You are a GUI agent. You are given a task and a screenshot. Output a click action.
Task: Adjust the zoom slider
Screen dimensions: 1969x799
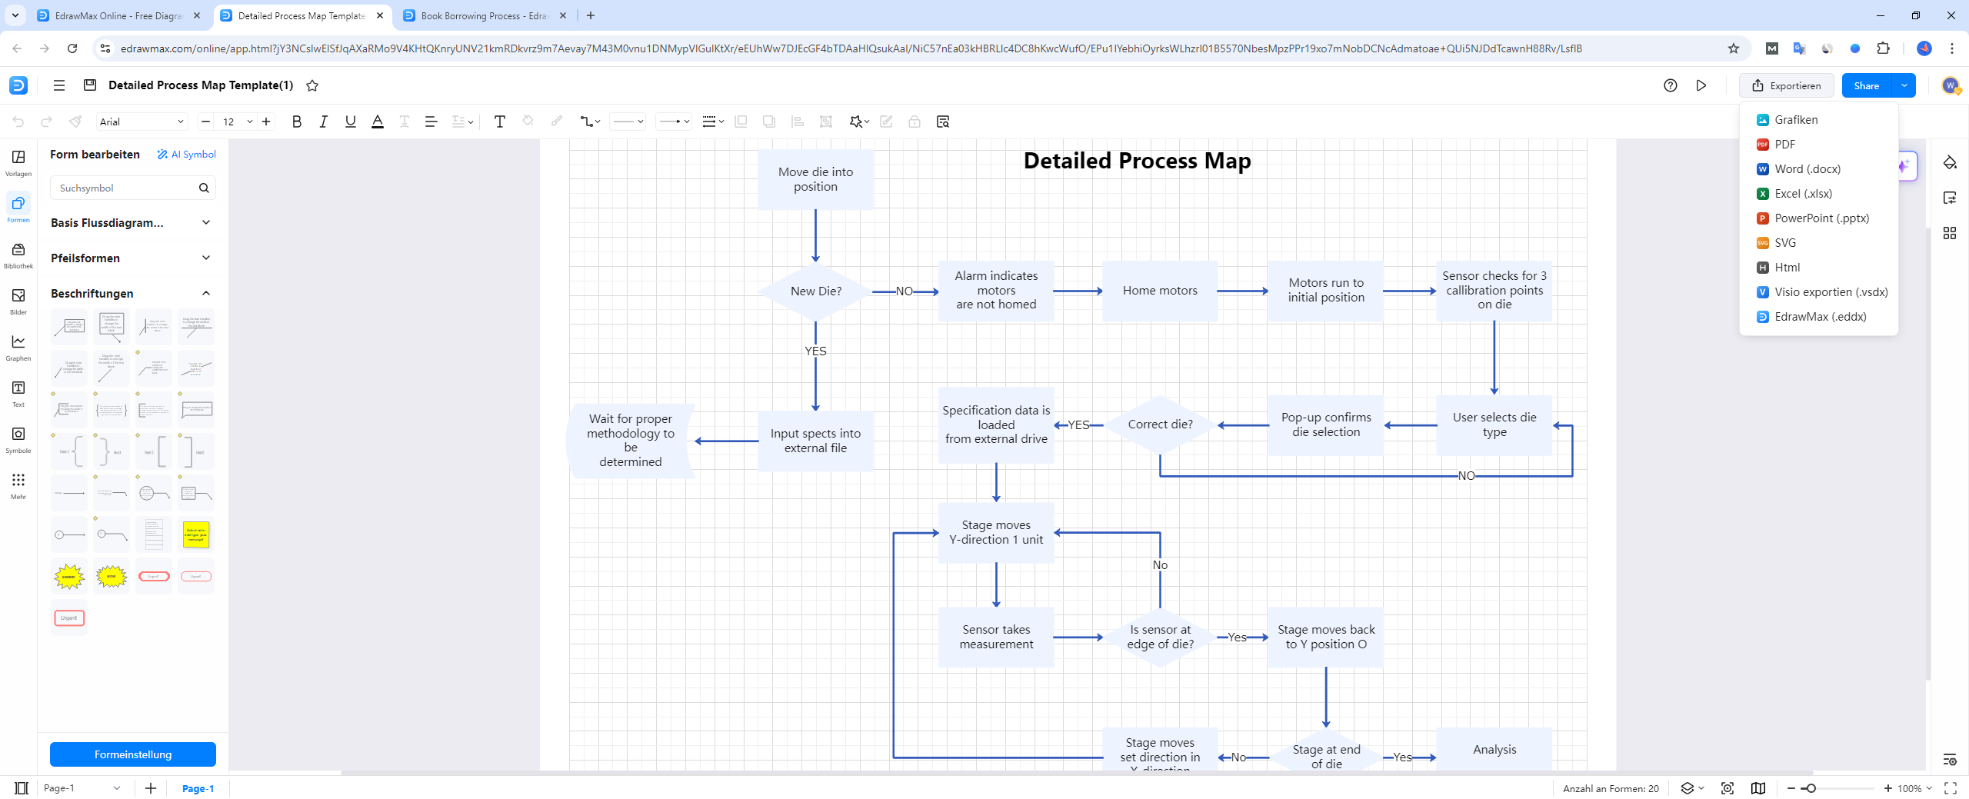[1811, 788]
